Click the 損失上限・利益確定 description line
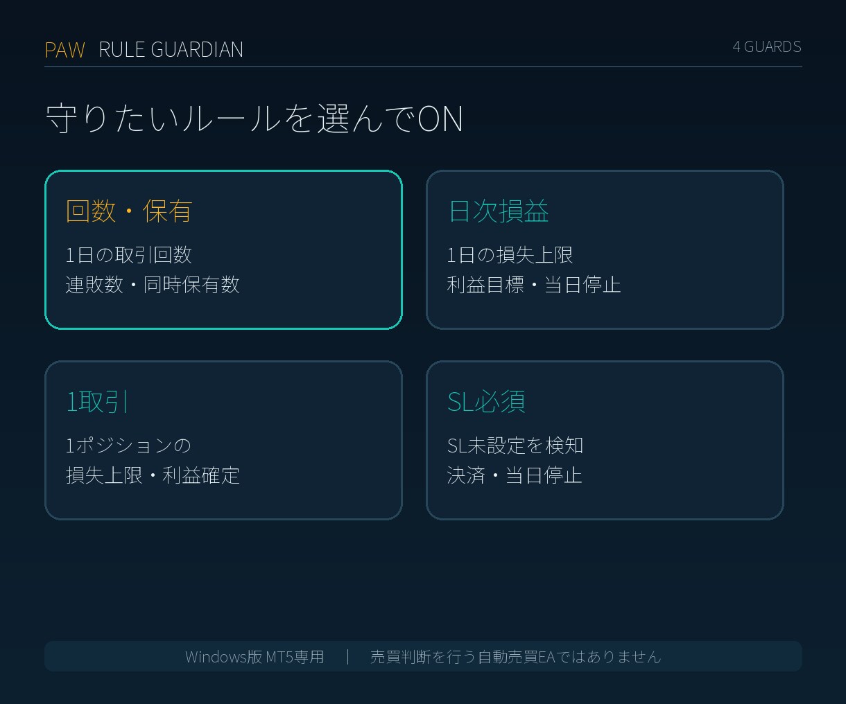 153,475
